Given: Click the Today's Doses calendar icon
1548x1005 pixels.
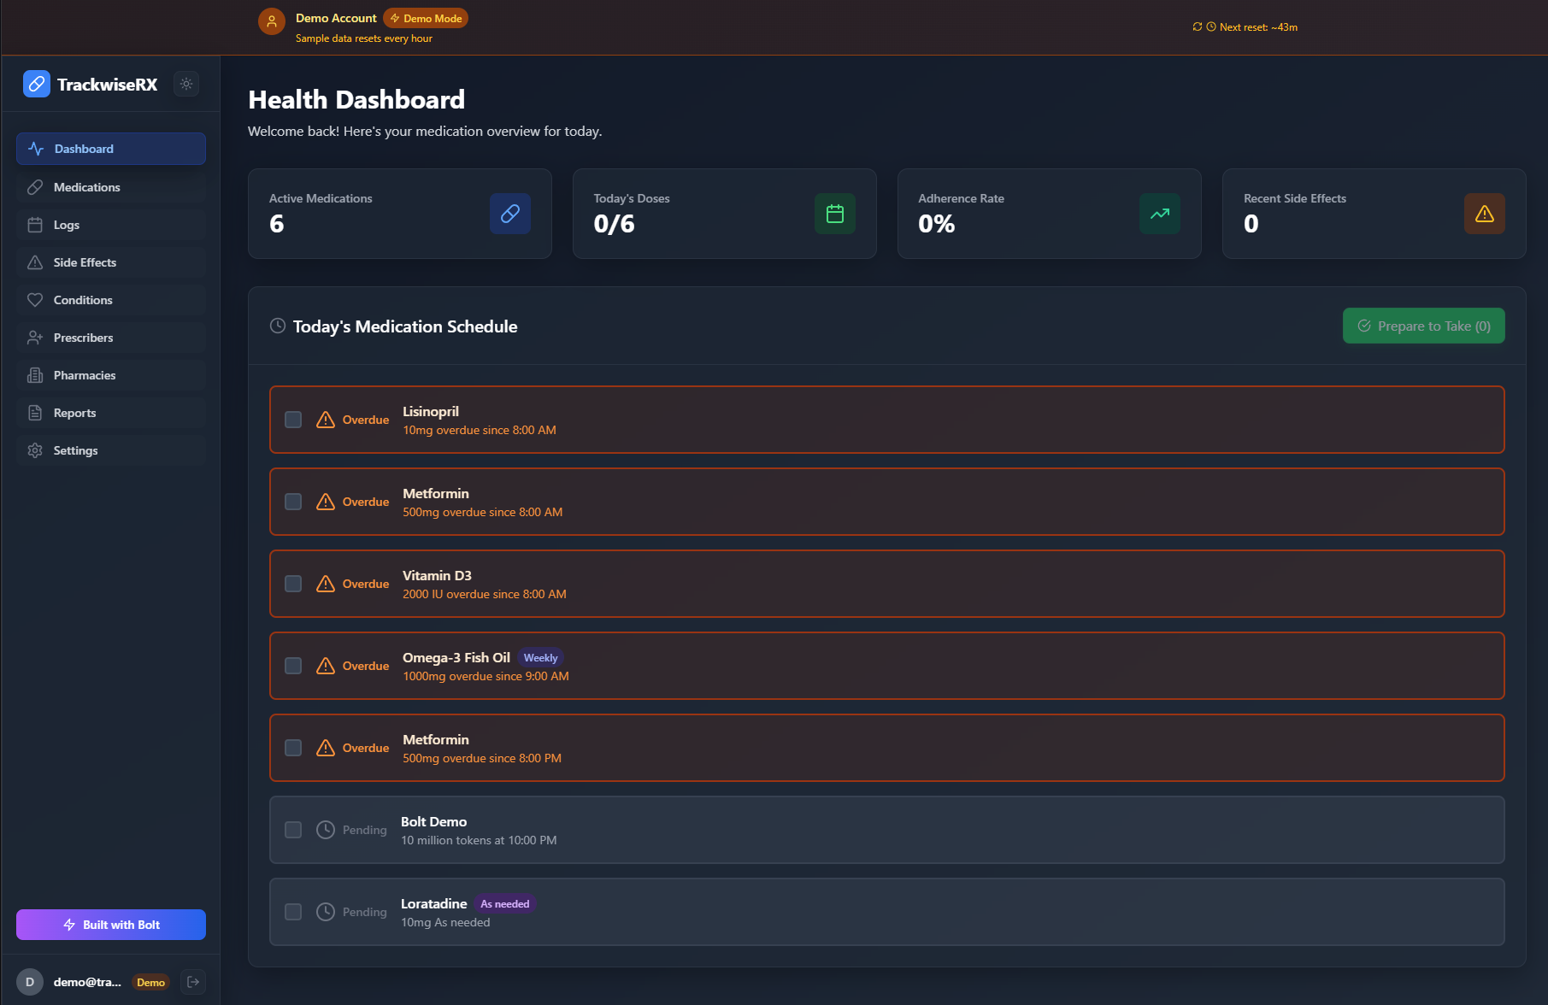Looking at the screenshot, I should [835, 214].
